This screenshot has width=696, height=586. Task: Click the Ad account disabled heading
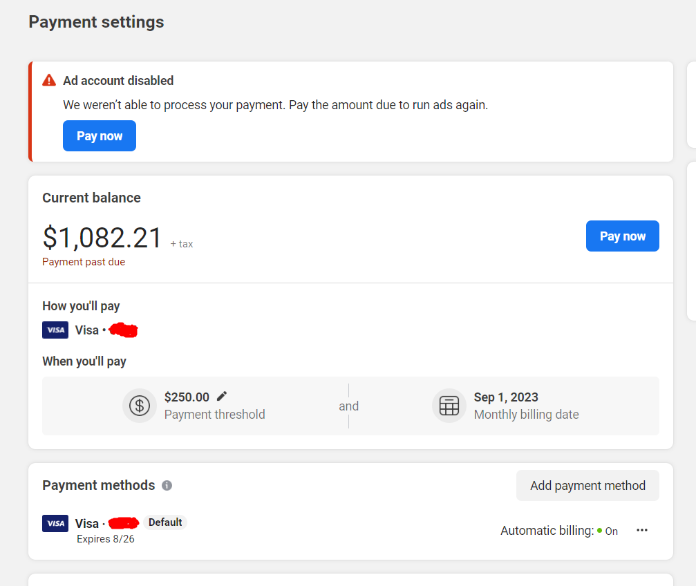click(x=118, y=81)
